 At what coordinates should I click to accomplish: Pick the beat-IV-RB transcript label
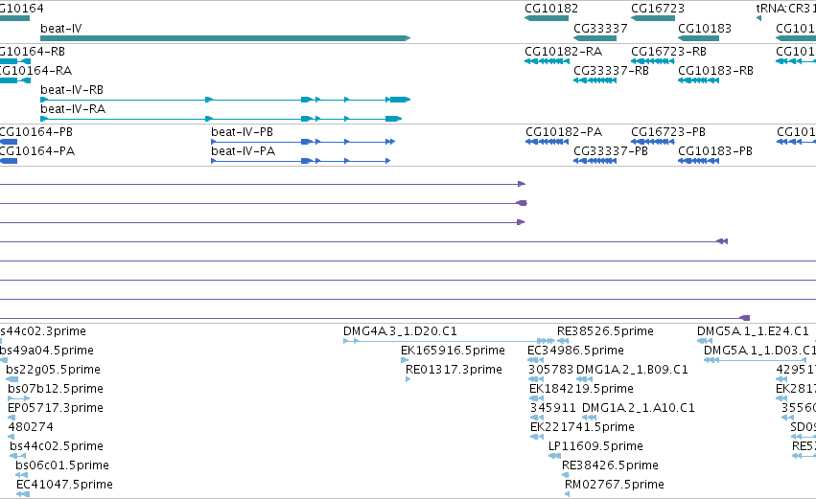click(x=72, y=90)
